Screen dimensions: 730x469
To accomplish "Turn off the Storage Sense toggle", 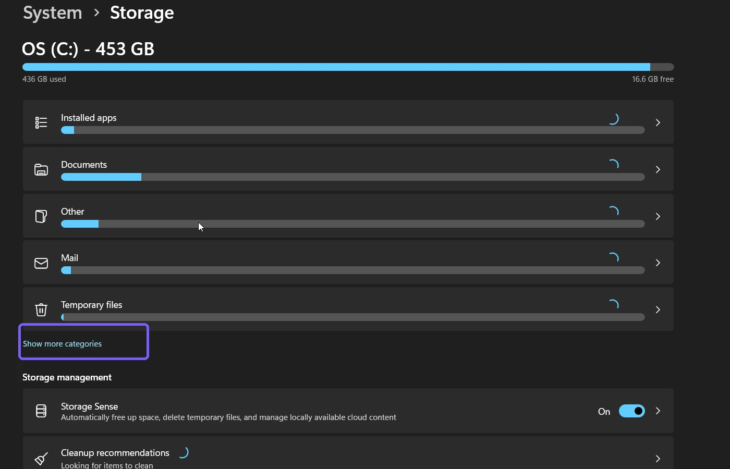I will [x=632, y=411].
